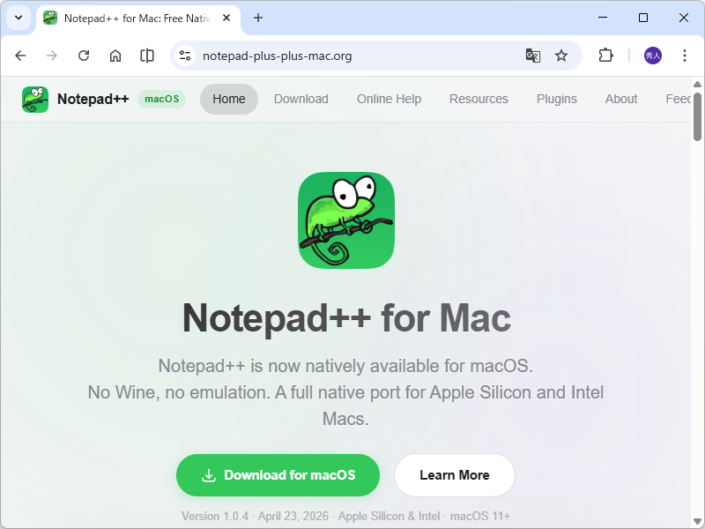Open the browser side panel icon
Viewport: 705px width, 529px height.
click(147, 55)
